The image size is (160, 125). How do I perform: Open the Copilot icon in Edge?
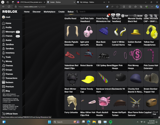[x=157, y=7]
